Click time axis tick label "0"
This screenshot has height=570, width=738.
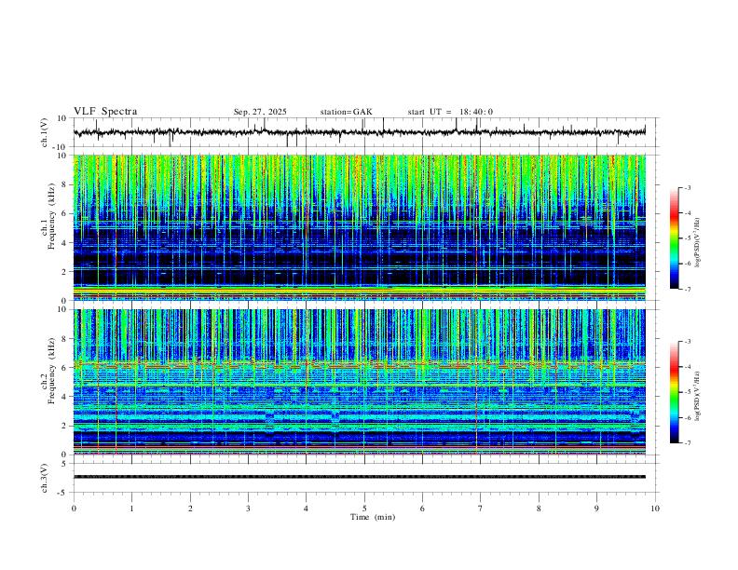74,509
